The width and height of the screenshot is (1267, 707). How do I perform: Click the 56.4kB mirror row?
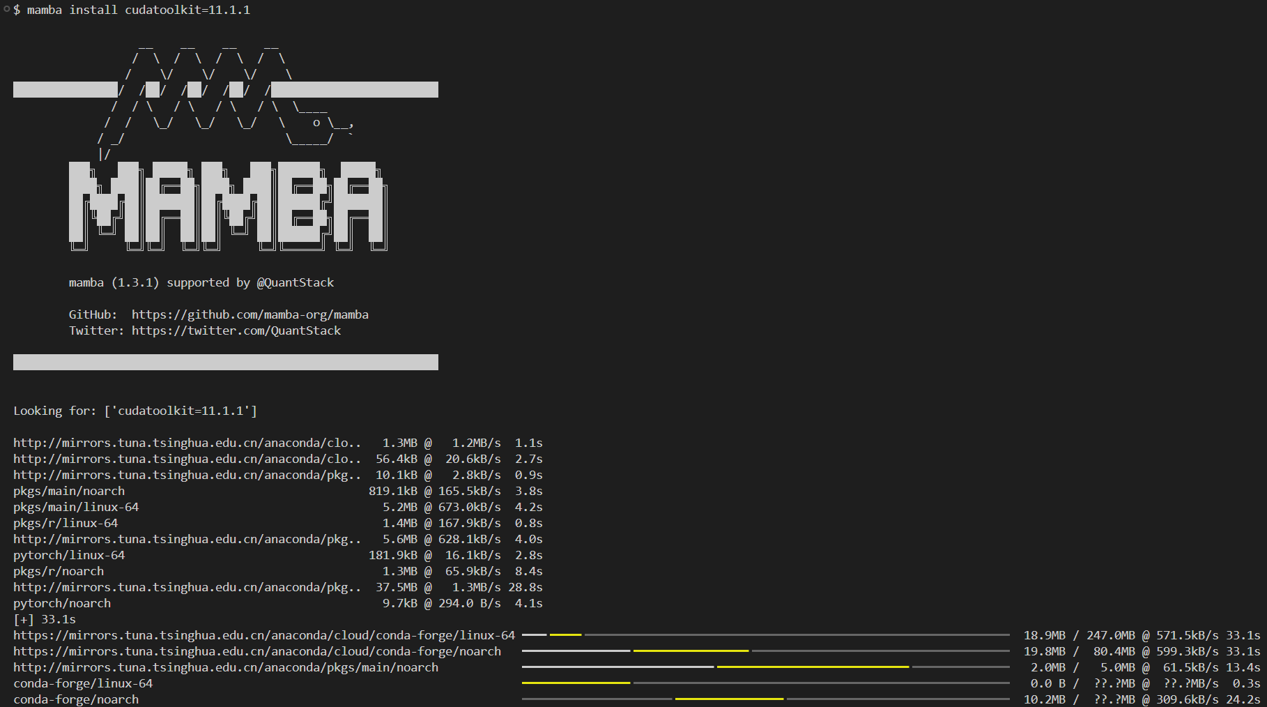[x=278, y=459]
